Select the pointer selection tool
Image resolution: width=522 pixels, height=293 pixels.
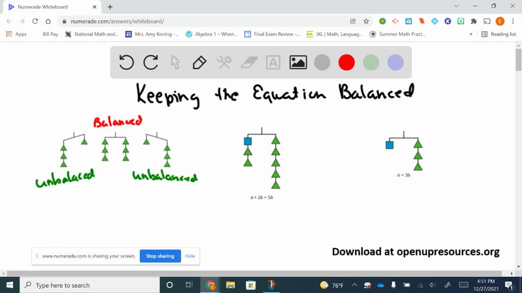click(x=175, y=62)
